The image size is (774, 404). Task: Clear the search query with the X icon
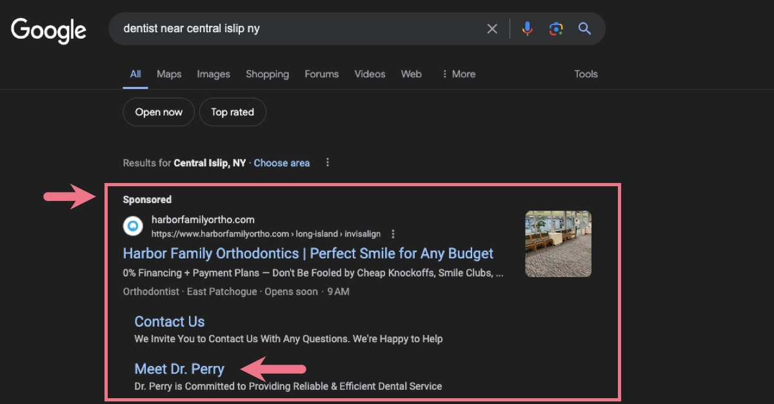(492, 28)
